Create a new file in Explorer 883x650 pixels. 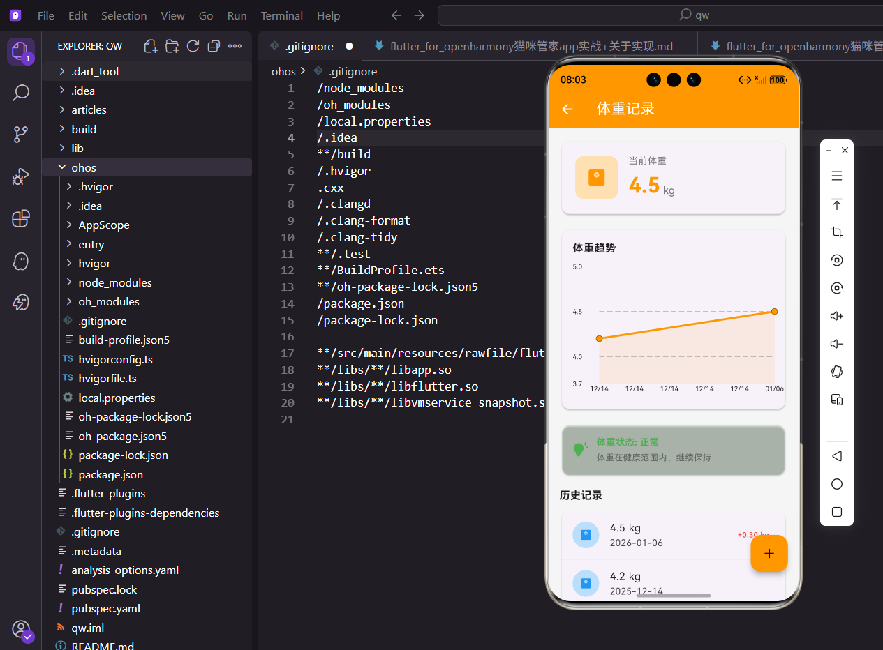tap(151, 46)
